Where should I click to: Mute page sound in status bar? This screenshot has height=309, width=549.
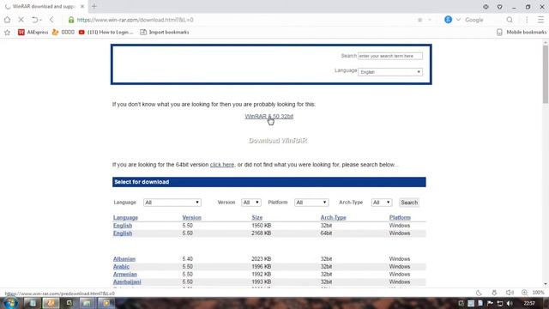[510, 293]
